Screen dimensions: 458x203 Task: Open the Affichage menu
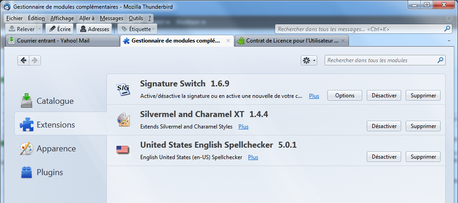click(x=62, y=18)
